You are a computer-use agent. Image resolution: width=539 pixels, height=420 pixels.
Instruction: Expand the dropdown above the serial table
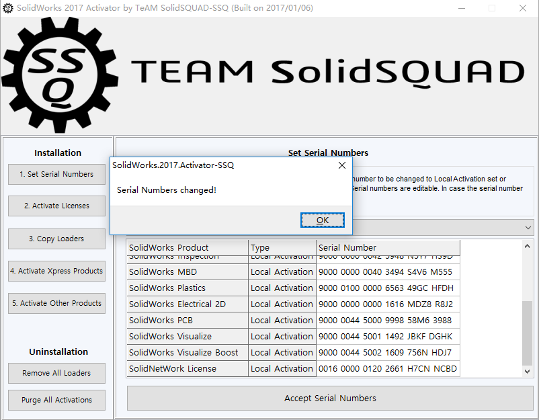tap(528, 228)
